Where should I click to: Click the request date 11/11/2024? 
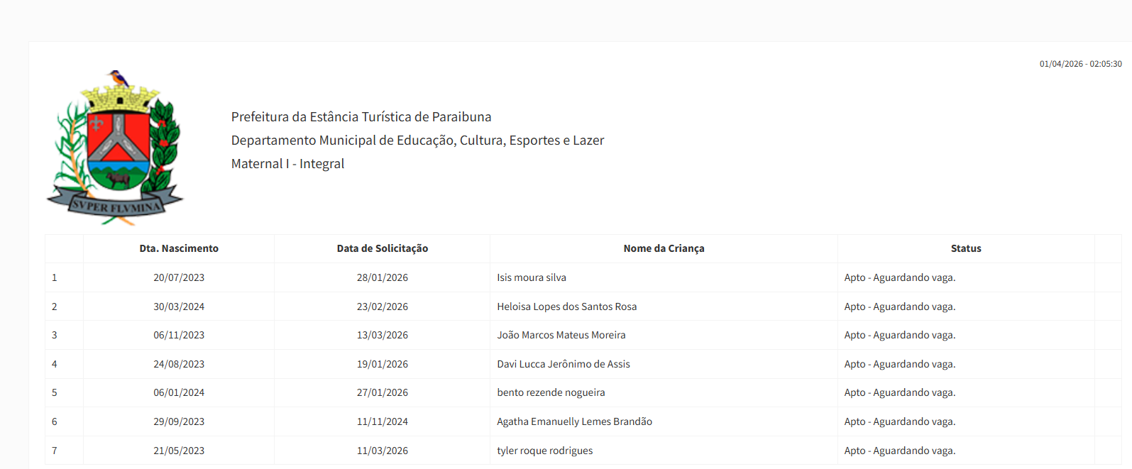(x=382, y=421)
